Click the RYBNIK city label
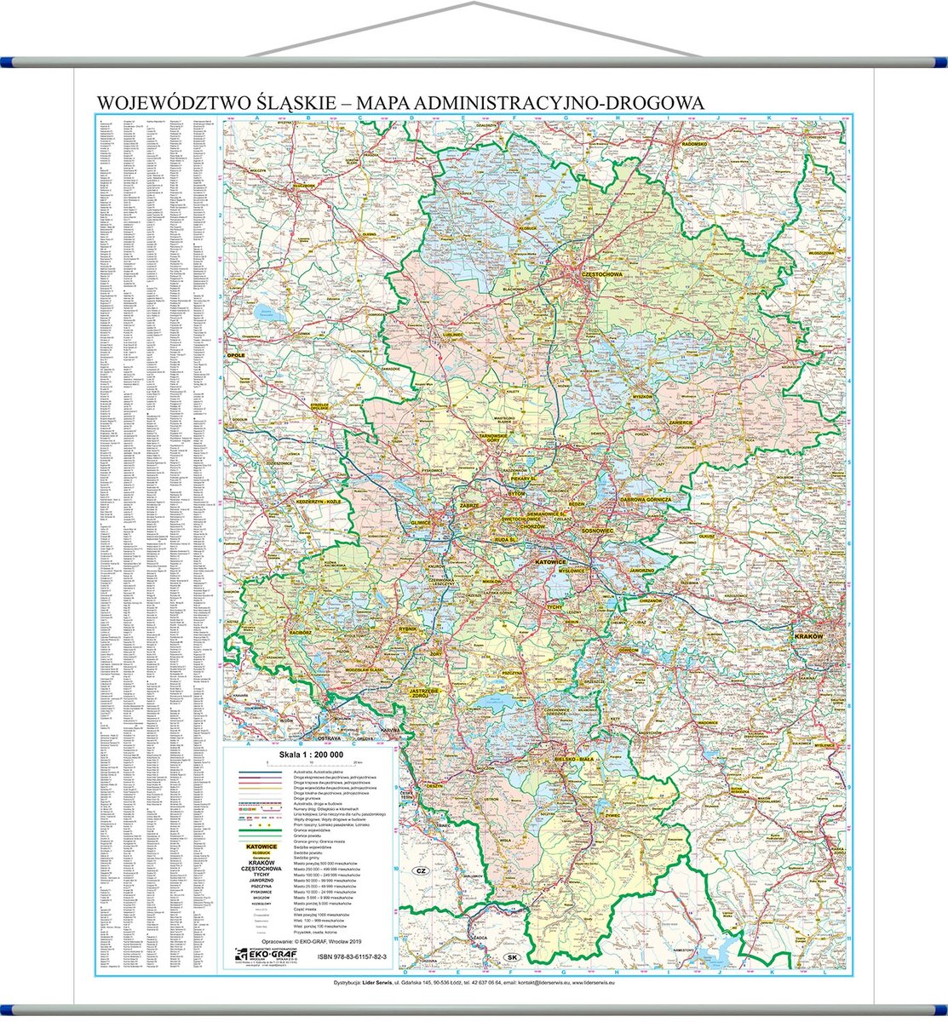 [x=410, y=629]
